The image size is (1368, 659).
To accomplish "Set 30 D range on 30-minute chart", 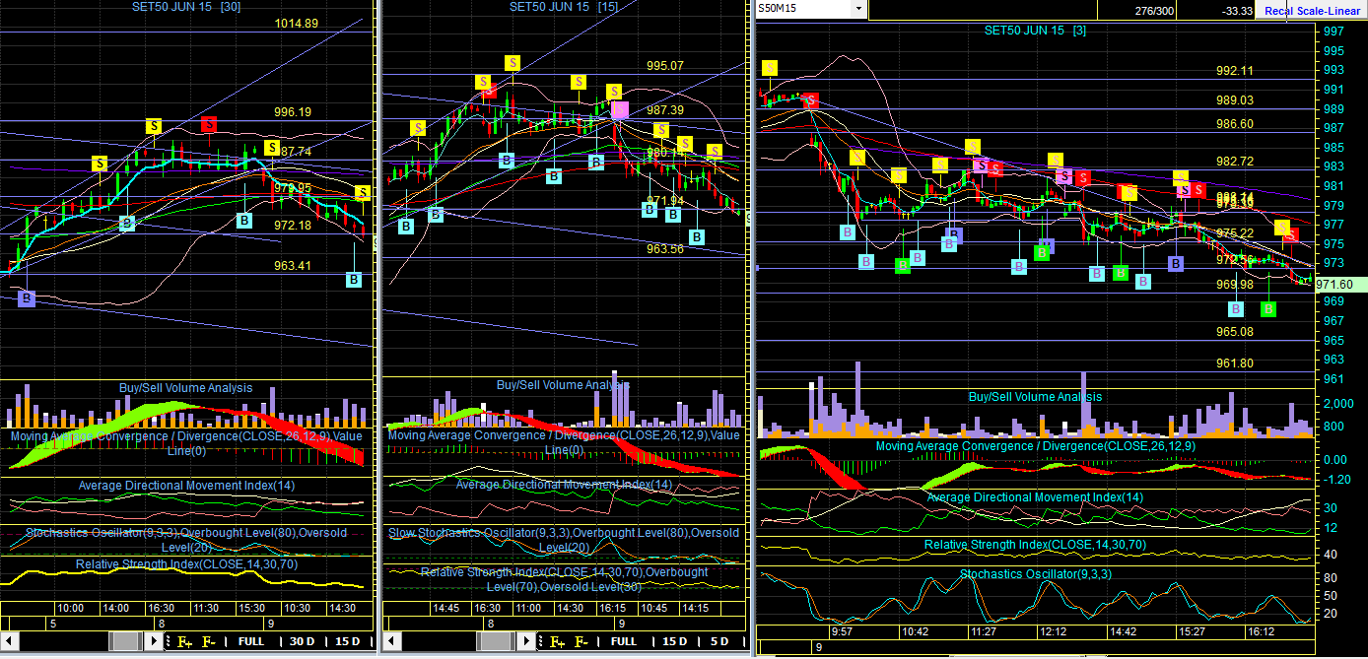I will point(303,641).
